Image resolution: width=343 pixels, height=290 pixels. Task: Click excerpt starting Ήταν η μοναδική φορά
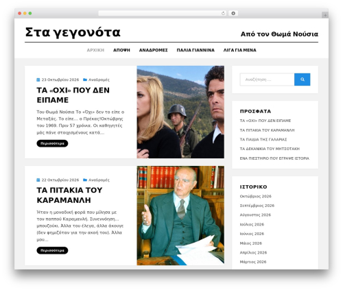80,226
